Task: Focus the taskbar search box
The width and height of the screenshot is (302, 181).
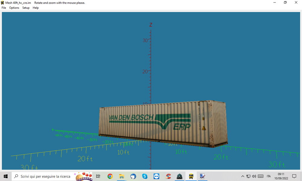Action: point(52,176)
